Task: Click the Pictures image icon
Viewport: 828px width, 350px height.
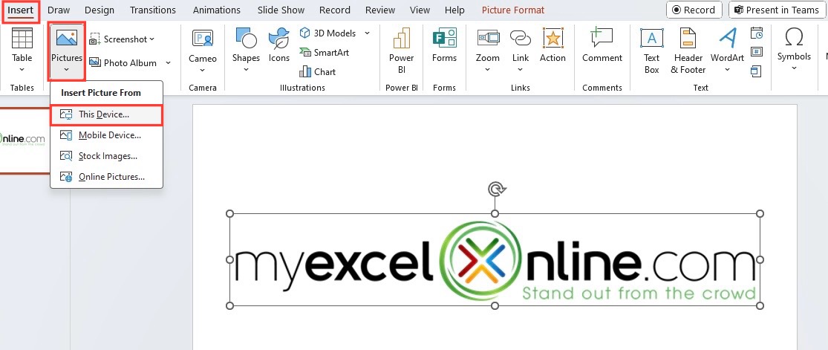Action: (67, 39)
